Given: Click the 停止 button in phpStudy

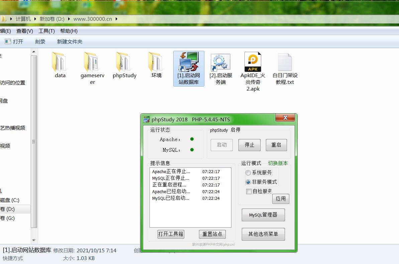Looking at the screenshot, I should pyautogui.click(x=250, y=145).
